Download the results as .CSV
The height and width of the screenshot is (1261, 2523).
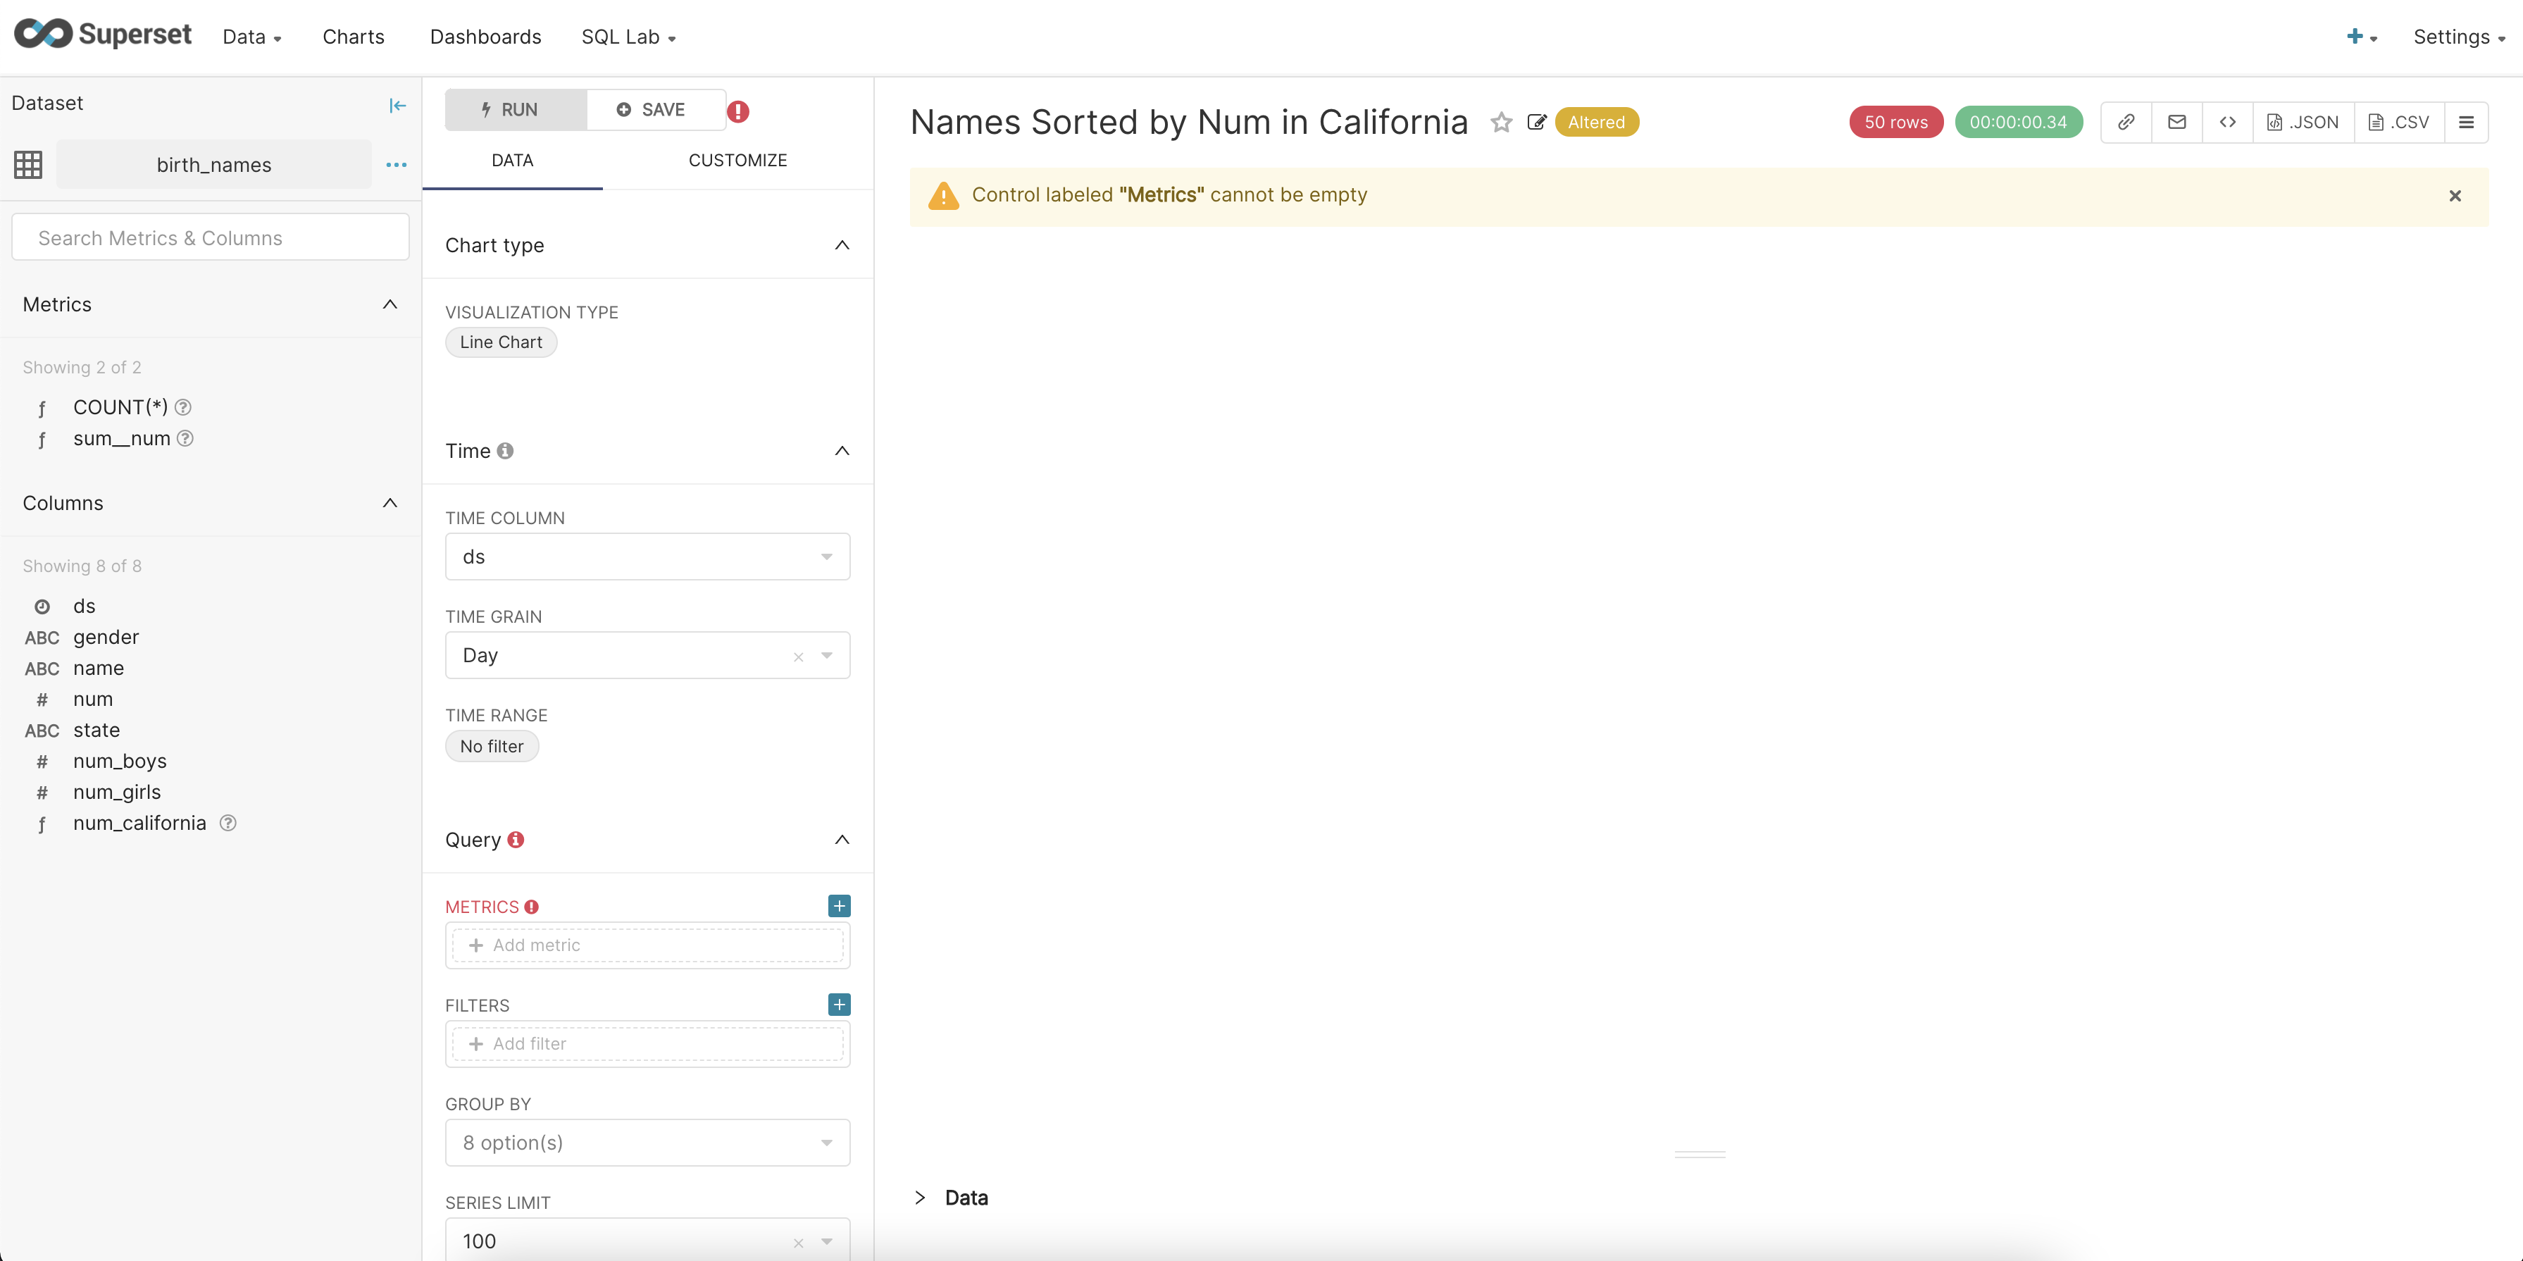point(2398,121)
